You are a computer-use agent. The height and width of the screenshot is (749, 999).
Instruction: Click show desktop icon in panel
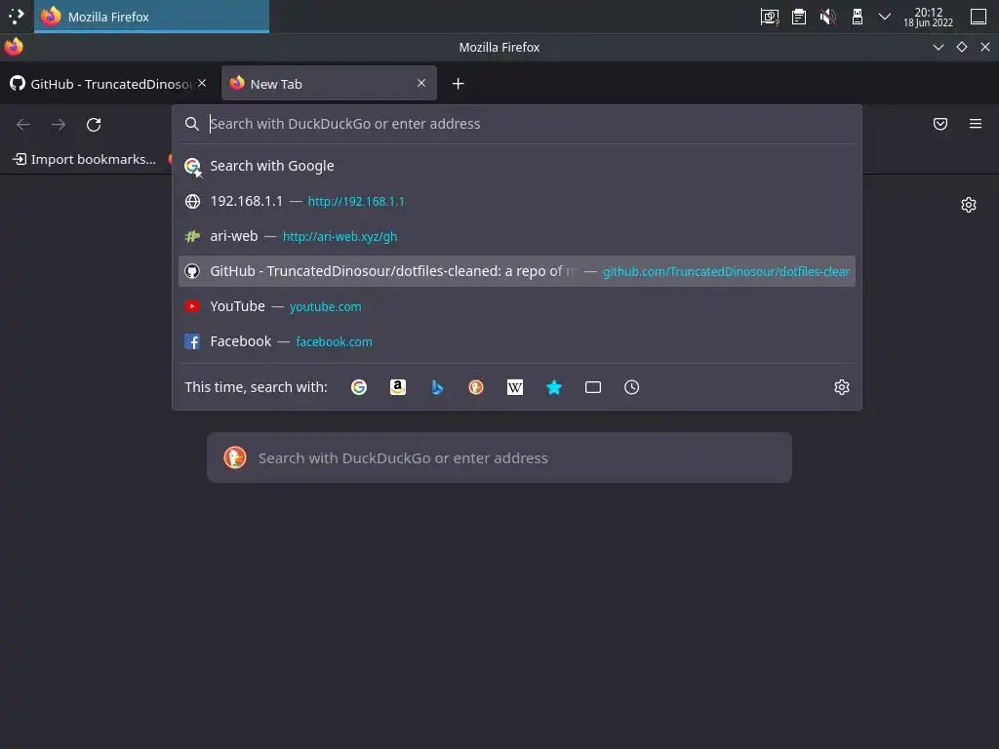pyautogui.click(x=979, y=17)
